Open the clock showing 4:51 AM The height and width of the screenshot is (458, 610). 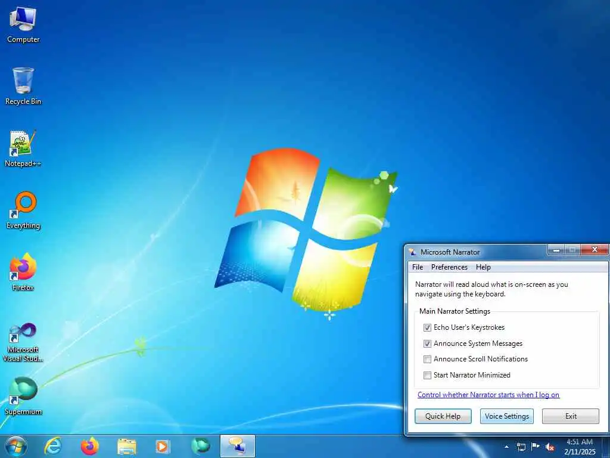(580, 447)
